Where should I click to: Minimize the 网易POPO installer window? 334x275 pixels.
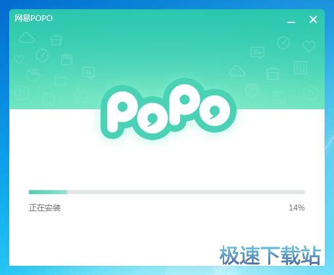[291, 22]
